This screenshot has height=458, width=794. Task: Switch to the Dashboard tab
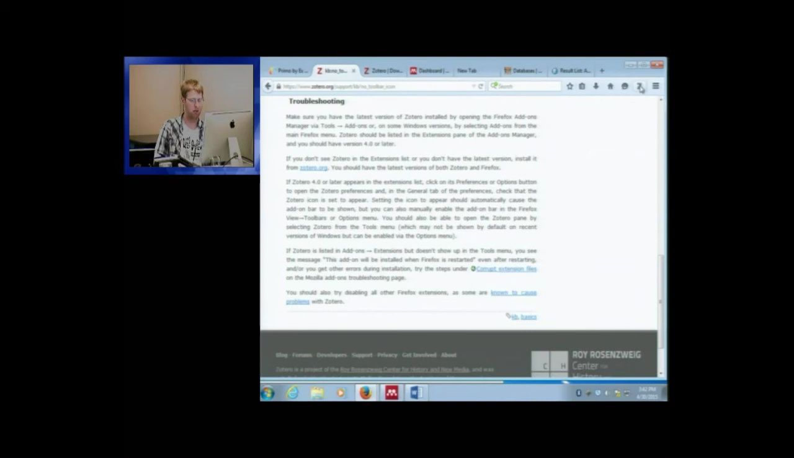tap(429, 71)
